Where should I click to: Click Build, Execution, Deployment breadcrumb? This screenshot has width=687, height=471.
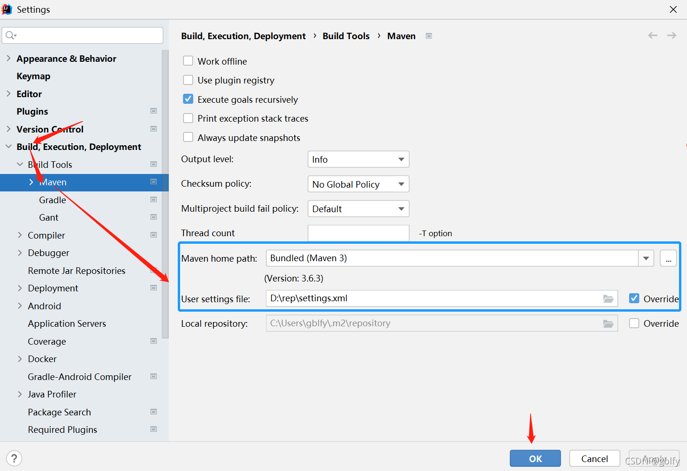(x=243, y=36)
